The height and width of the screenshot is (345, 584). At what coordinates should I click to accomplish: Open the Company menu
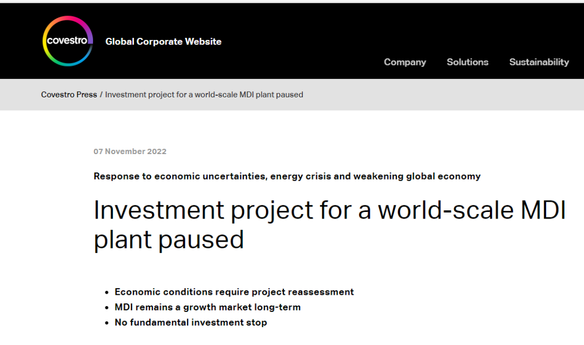[404, 62]
